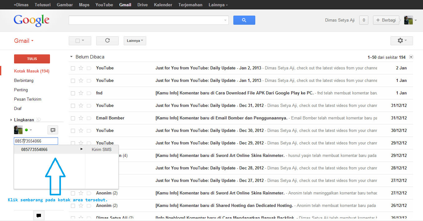Click the new chat icon beside status

coord(53,130)
